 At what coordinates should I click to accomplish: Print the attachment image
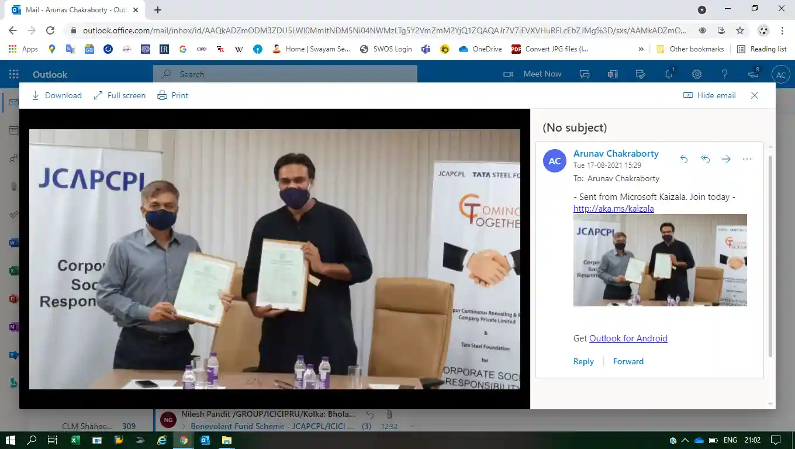click(x=173, y=95)
